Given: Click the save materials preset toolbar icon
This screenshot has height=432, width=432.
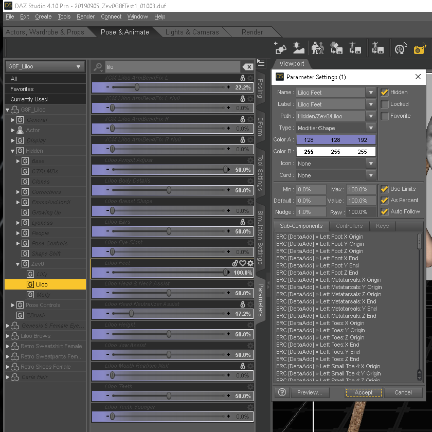Looking at the screenshot, I should (336, 48).
